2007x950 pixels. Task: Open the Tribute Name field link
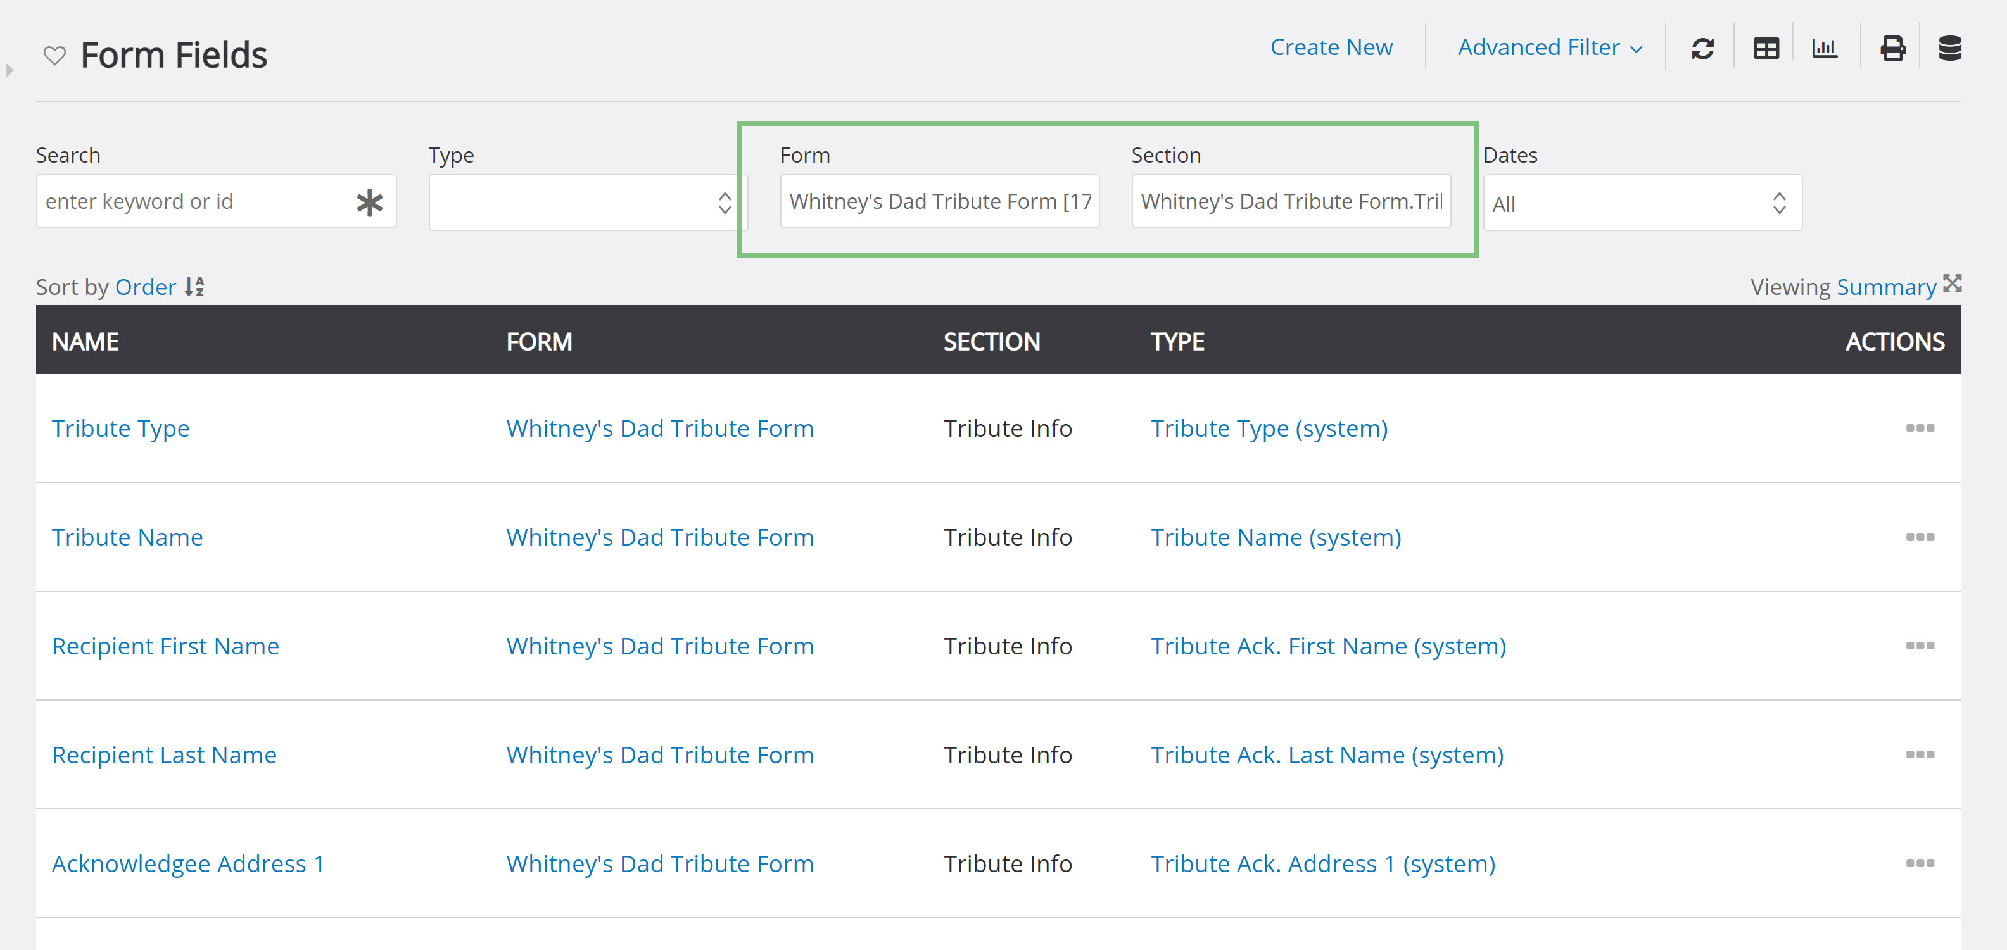pos(127,537)
